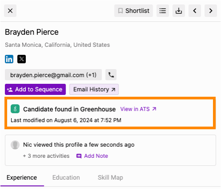Click the brayden.pierce@gmail.com email field
221x189 pixels.
[53, 75]
